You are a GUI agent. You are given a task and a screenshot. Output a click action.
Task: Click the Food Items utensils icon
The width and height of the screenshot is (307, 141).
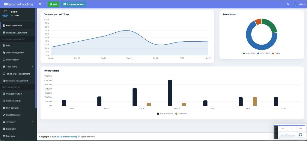click(4, 67)
